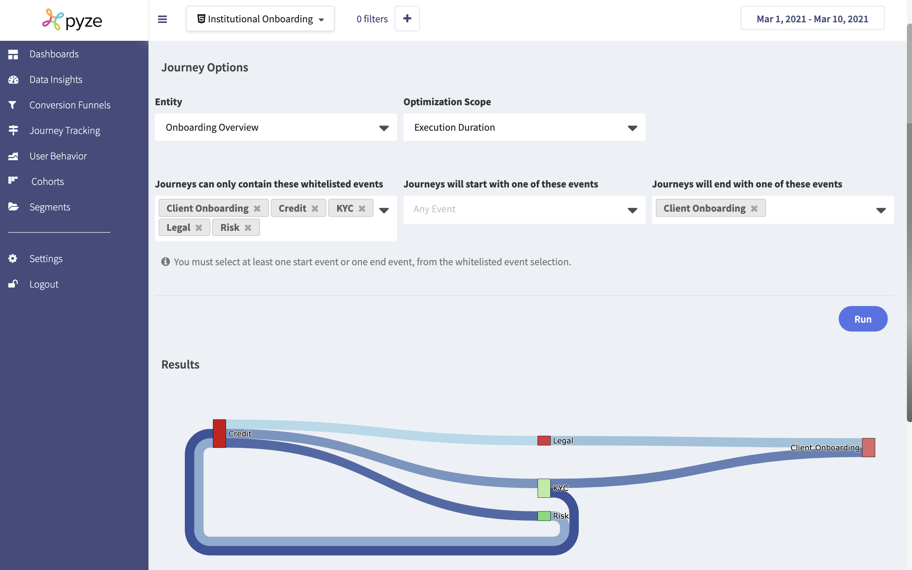Click the Journey Tracking signpost icon
The image size is (912, 570).
13,130
